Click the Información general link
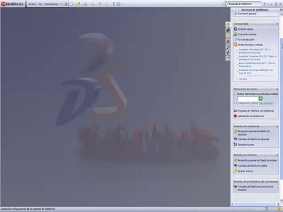Image resolution: width=283 pixels, height=212 pixels. [247, 14]
